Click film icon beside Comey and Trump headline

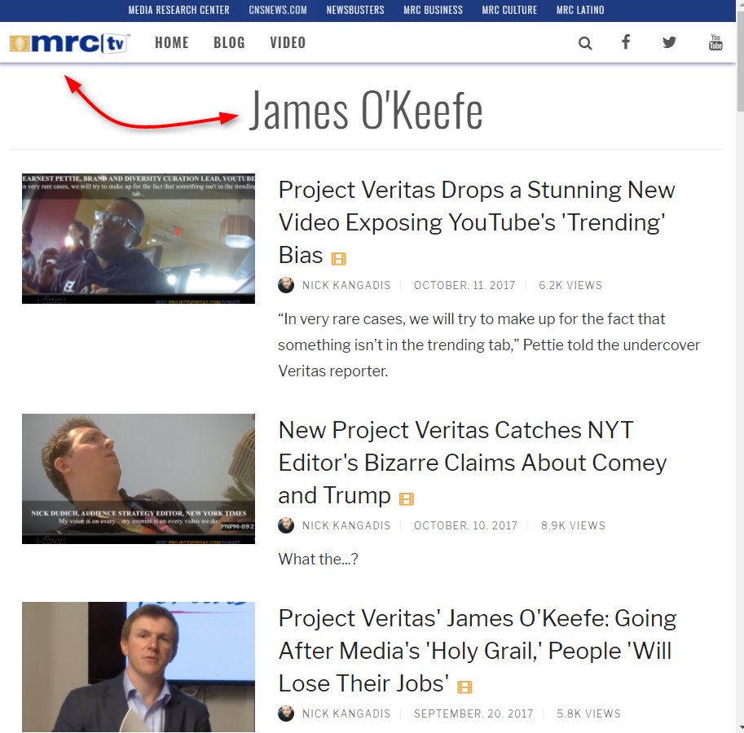coord(406,498)
